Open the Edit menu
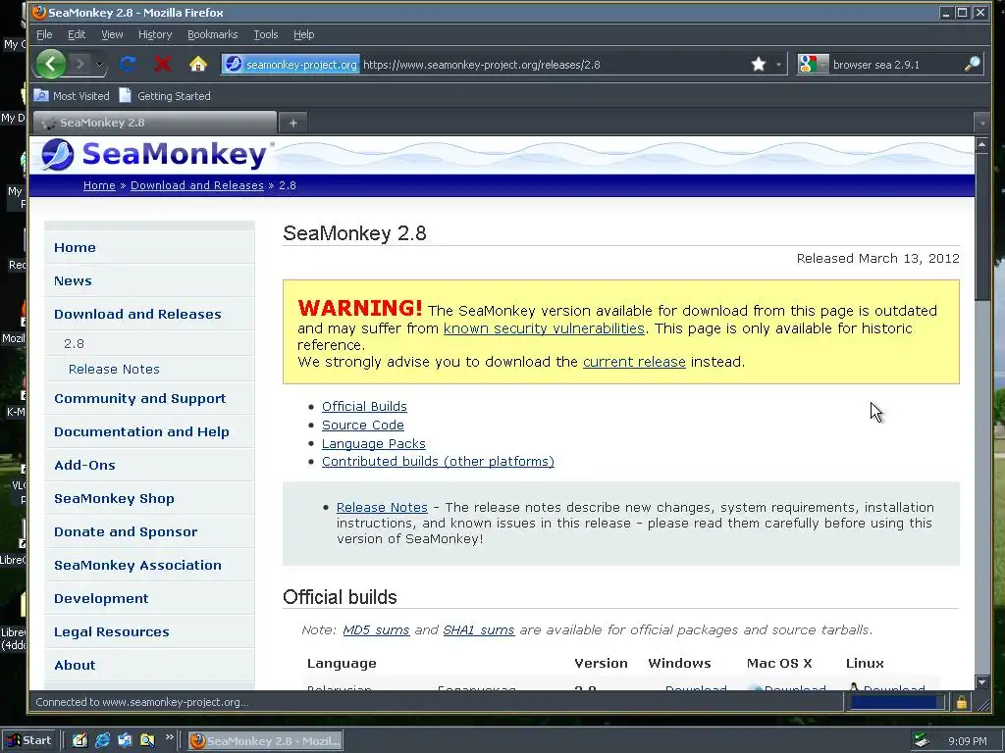The width and height of the screenshot is (1005, 753). tap(77, 34)
